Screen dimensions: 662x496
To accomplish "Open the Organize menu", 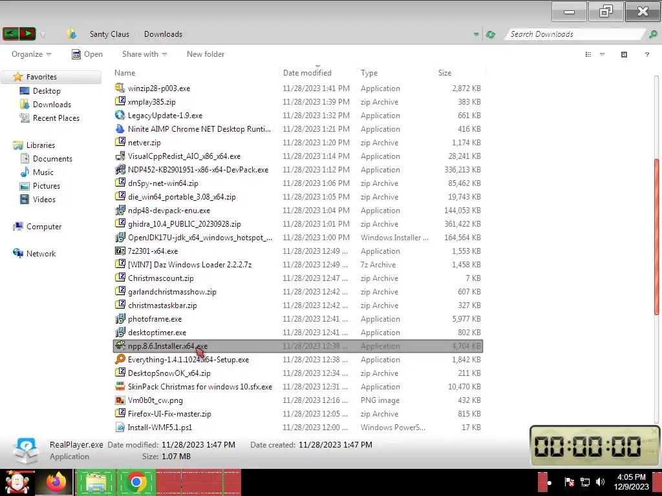I will 31,54.
